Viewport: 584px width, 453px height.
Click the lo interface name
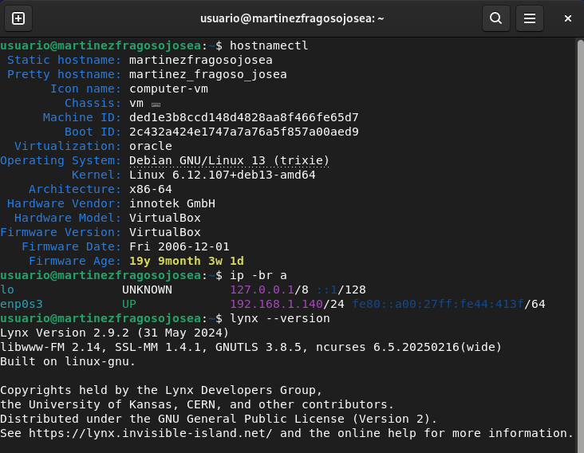coord(7,290)
